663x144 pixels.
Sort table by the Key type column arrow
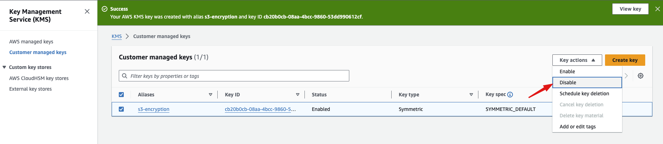(471, 95)
